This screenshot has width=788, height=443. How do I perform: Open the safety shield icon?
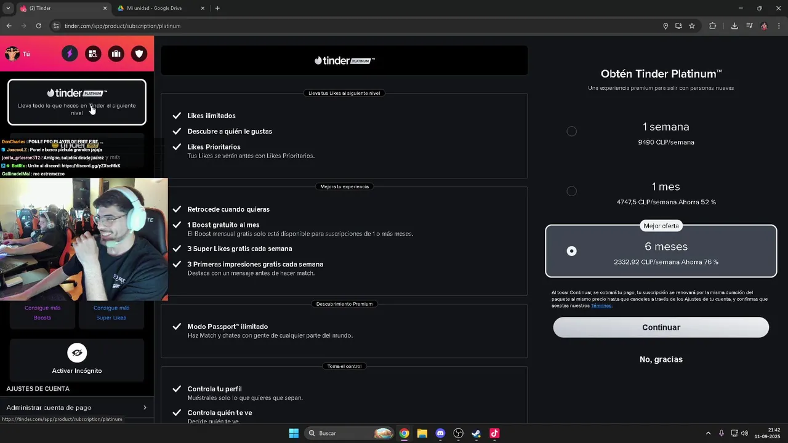pos(140,54)
